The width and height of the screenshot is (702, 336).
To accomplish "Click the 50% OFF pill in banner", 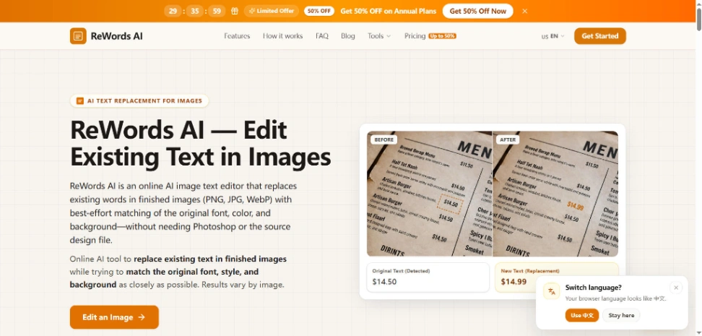I will pyautogui.click(x=318, y=12).
